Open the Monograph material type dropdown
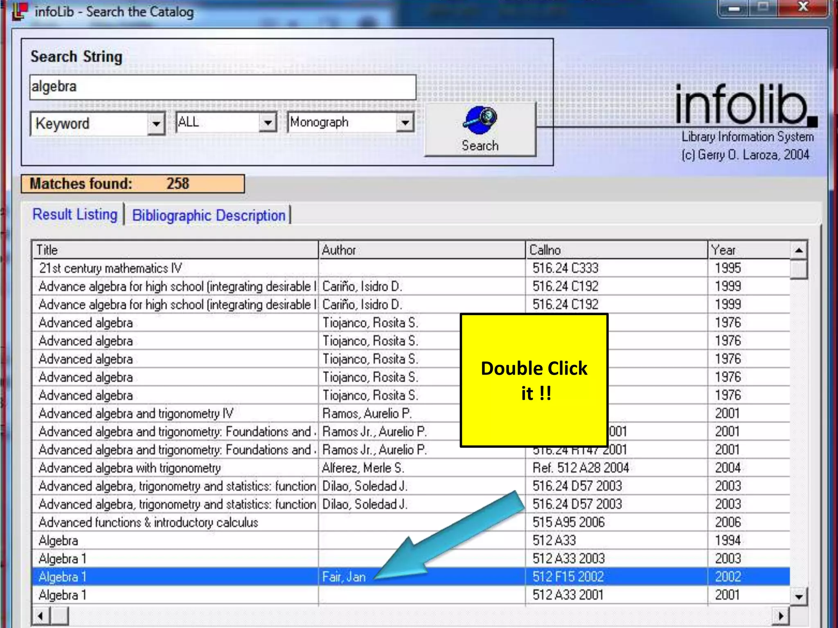This screenshot has height=628, width=838. point(405,122)
